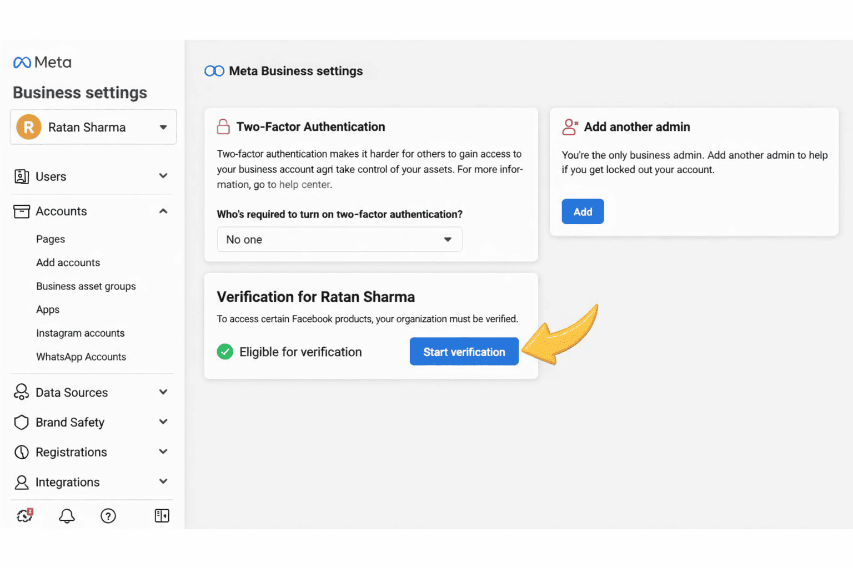Open notifications bell icon
Viewport: 853px width, 568px height.
coord(67,516)
